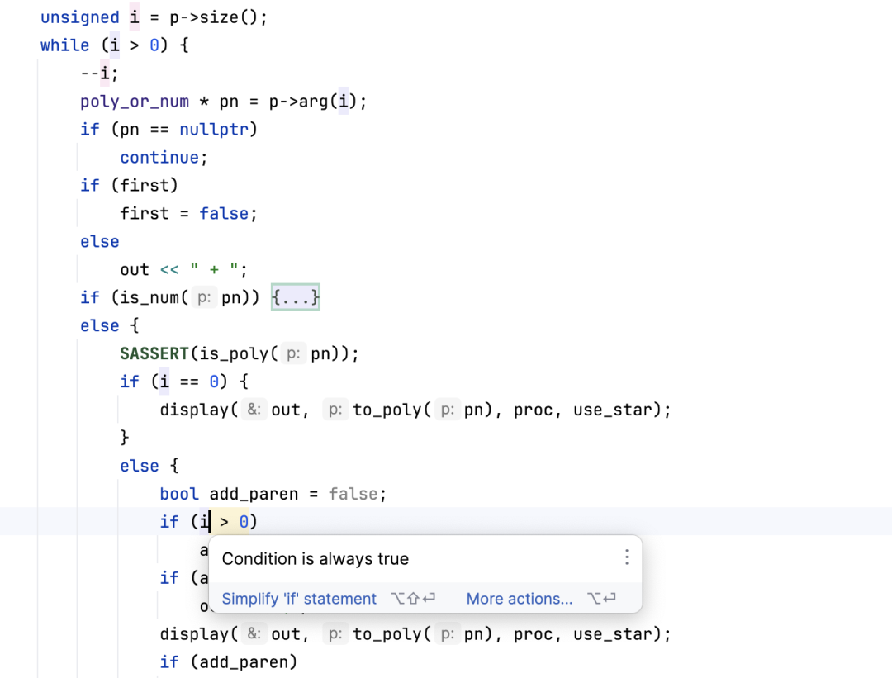Click 'if (i == 0) {' line
Screen dimensions: 892x678
pyautogui.click(x=184, y=382)
